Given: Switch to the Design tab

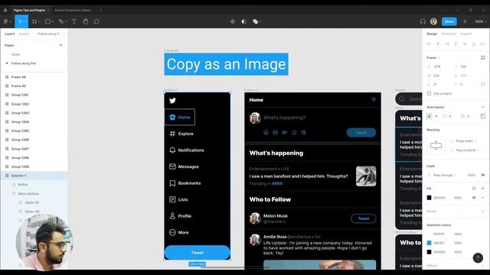Looking at the screenshot, I should [x=432, y=34].
